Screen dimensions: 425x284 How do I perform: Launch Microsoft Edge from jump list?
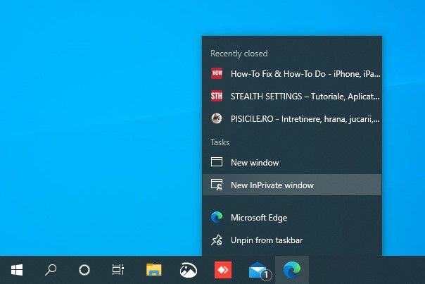(292, 218)
